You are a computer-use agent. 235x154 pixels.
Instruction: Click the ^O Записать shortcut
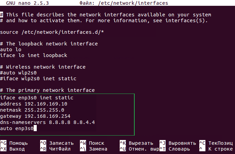point(57,143)
